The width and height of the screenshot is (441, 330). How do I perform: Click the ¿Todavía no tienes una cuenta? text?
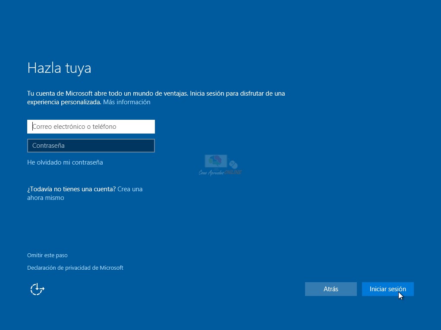tap(72, 189)
